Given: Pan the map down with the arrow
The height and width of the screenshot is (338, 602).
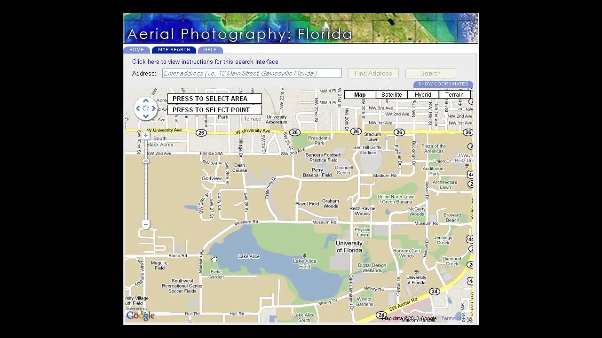Looking at the screenshot, I should [146, 116].
